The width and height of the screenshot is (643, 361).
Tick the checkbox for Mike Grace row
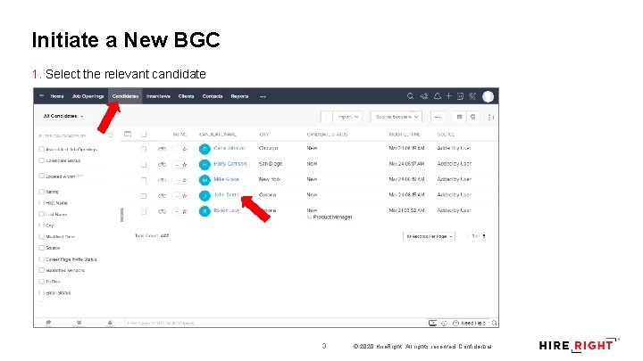pyautogui.click(x=144, y=180)
